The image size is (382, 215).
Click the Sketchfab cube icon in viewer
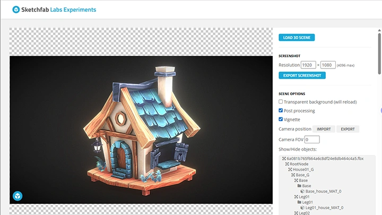[18, 196]
